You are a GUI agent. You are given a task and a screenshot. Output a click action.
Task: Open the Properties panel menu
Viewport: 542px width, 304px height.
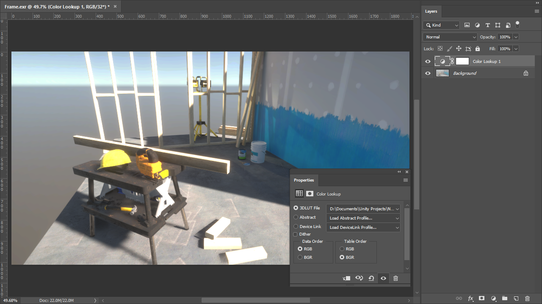coord(405,180)
